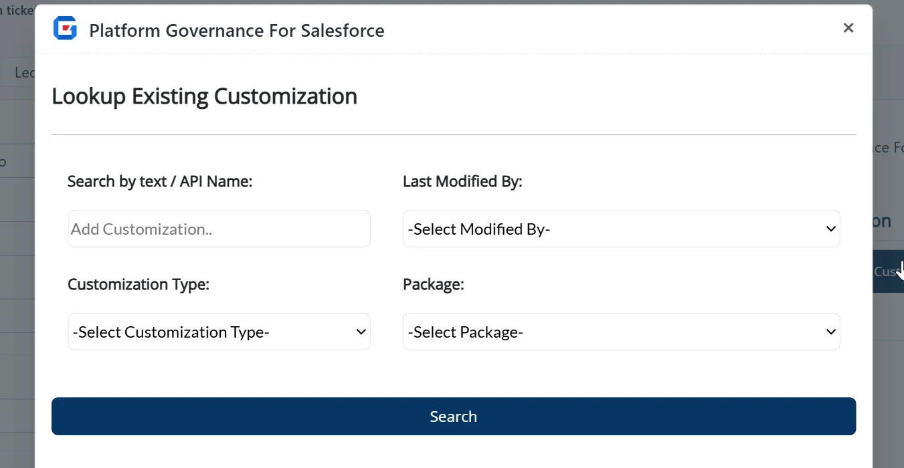
Task: Click the Add Customization search field
Action: pyautogui.click(x=219, y=229)
